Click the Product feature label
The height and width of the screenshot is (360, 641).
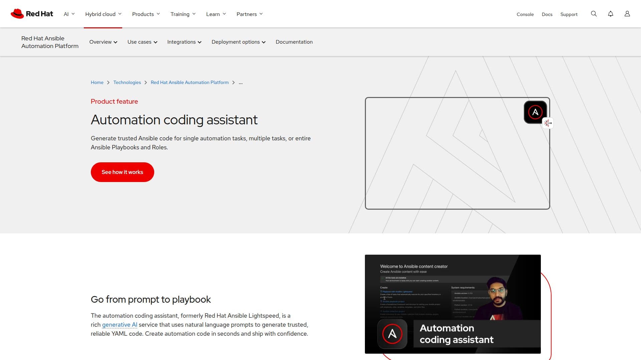tap(114, 101)
